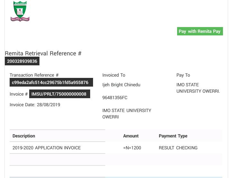Click the Invoice Date 28/08/2019 text
231x178 pixels.
[x=35, y=105]
